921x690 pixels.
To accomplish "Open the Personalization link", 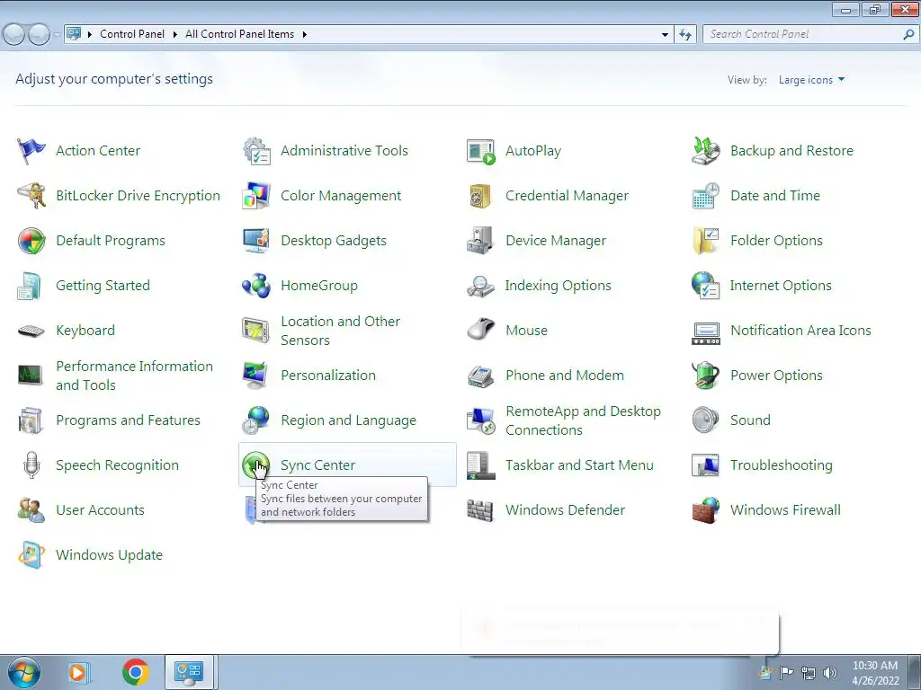I will (x=328, y=376).
